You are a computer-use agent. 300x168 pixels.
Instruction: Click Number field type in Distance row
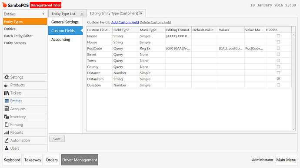[126, 72]
